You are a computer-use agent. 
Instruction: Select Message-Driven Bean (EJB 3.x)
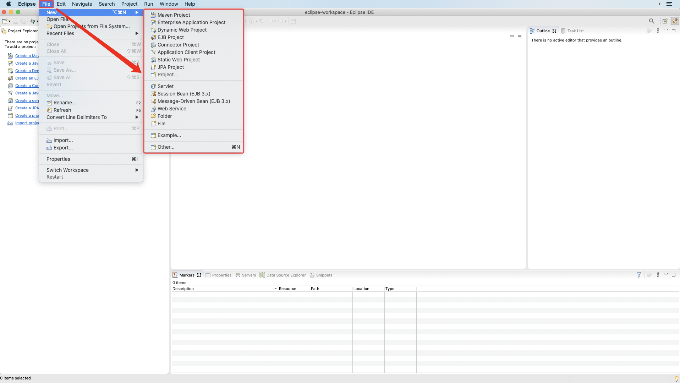pos(194,101)
